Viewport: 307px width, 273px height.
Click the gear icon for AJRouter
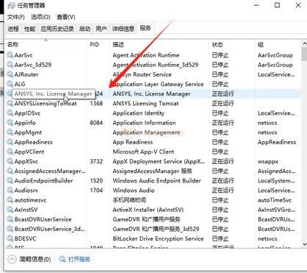point(10,74)
